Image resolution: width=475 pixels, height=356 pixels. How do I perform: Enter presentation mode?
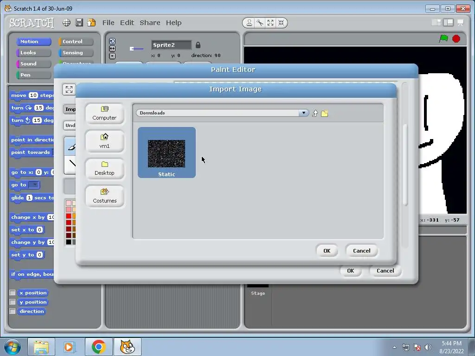[x=461, y=22]
